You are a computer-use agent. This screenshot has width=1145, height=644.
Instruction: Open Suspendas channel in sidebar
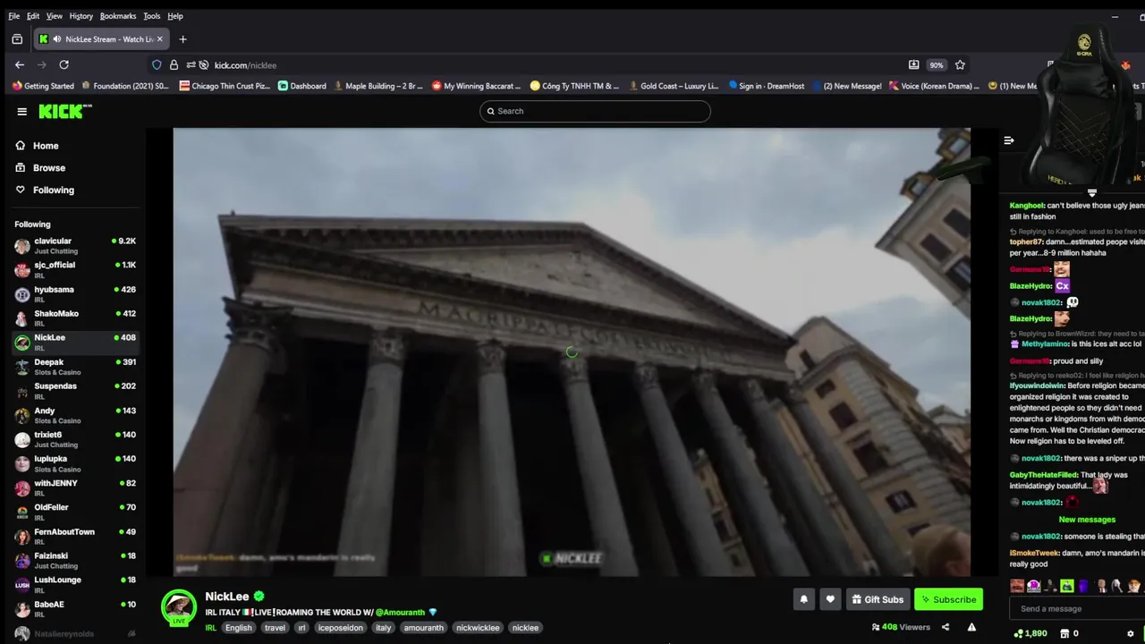[75, 390]
